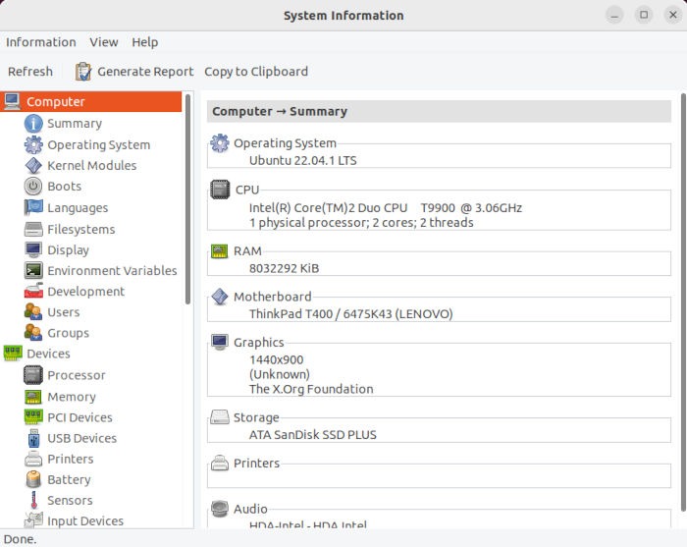Click the USB Devices plug icon
The height and width of the screenshot is (547, 687).
pos(33,438)
